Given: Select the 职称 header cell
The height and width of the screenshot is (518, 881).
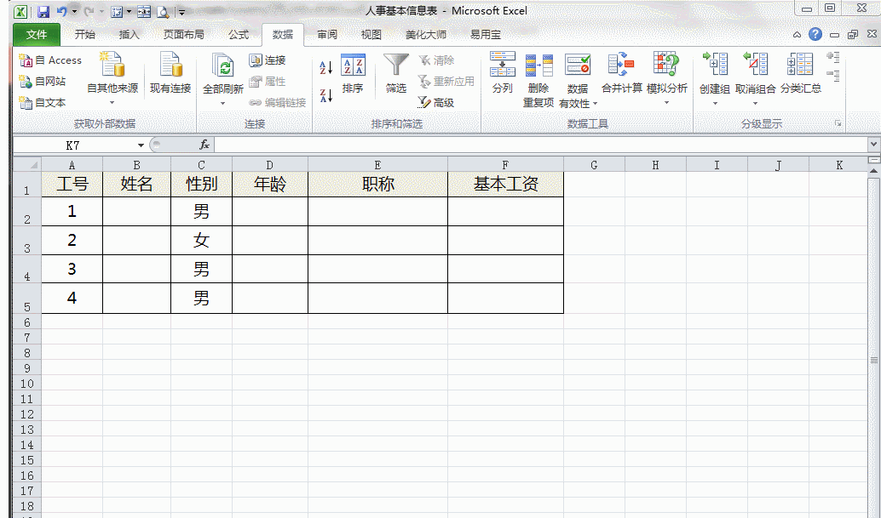Looking at the screenshot, I should 377,184.
